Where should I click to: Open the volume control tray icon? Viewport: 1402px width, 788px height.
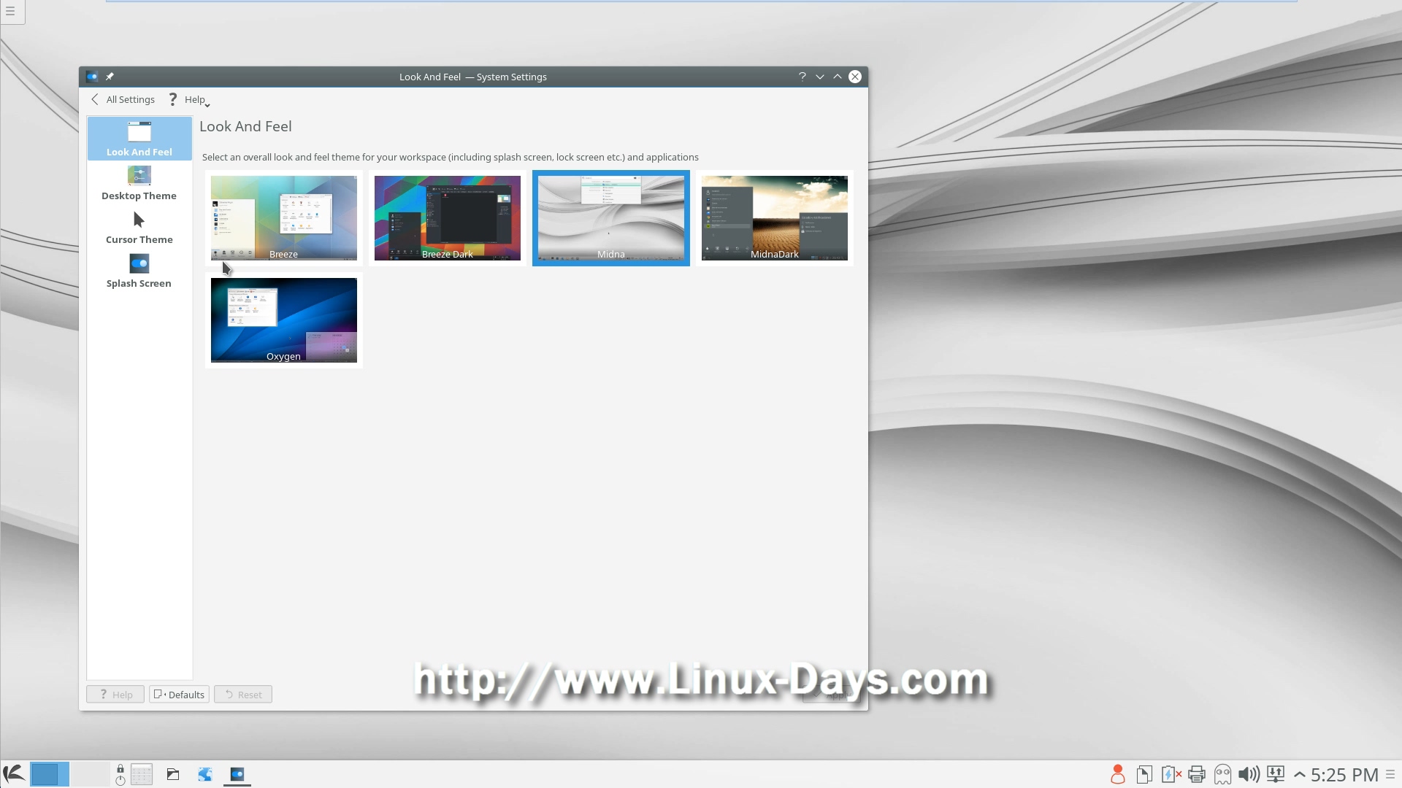pos(1249,774)
